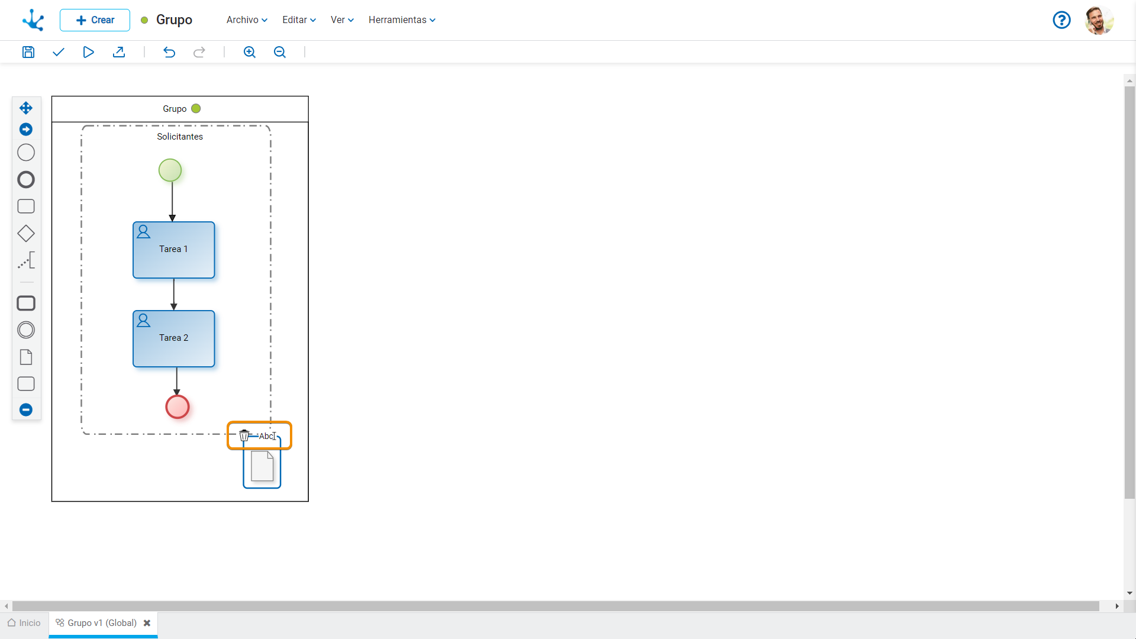Click the export/publish icon
This screenshot has width=1136, height=639.
(x=119, y=52)
